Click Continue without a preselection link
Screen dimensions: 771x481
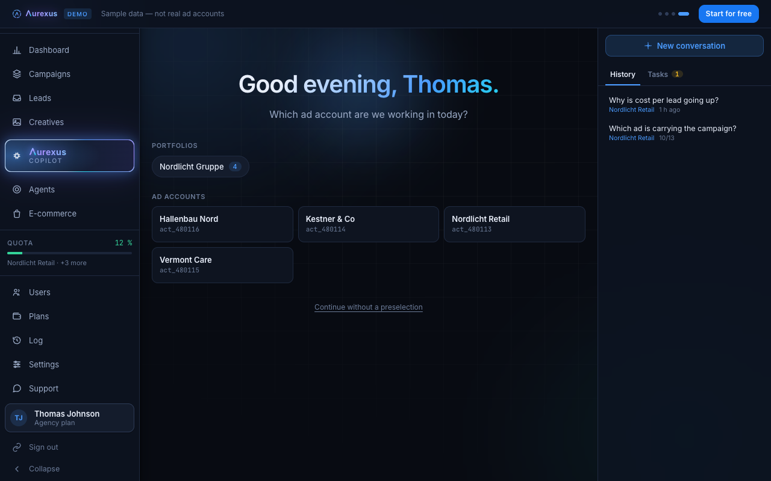pos(369,307)
